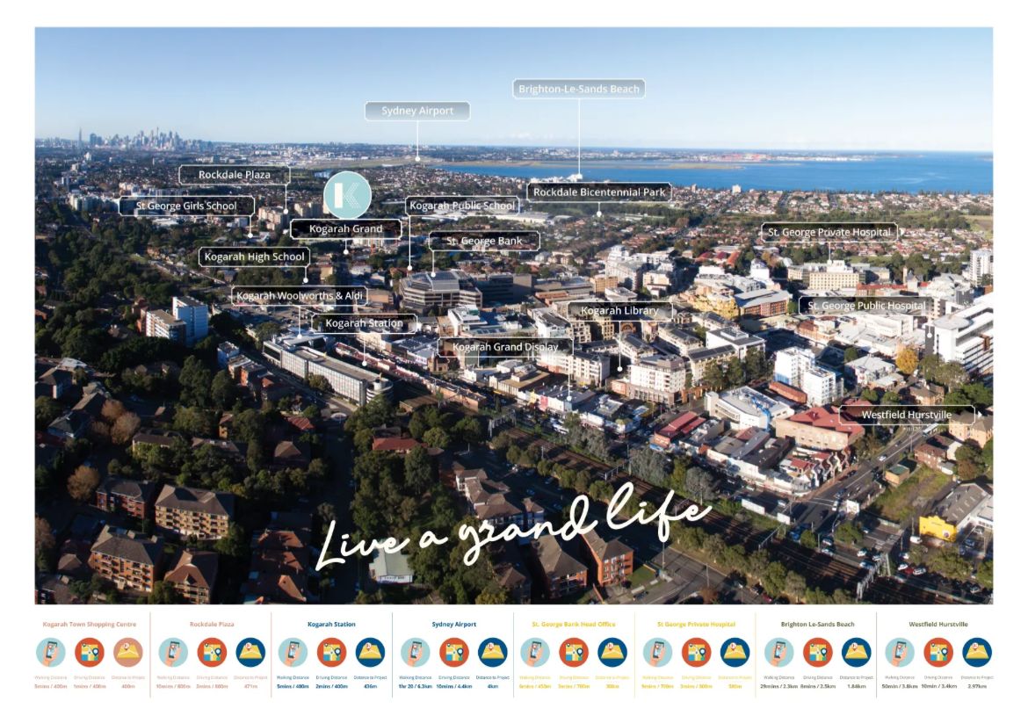Click walking distance icon under Westfield Hurstville
Image resolution: width=1028 pixels, height=716 pixels.
899,652
